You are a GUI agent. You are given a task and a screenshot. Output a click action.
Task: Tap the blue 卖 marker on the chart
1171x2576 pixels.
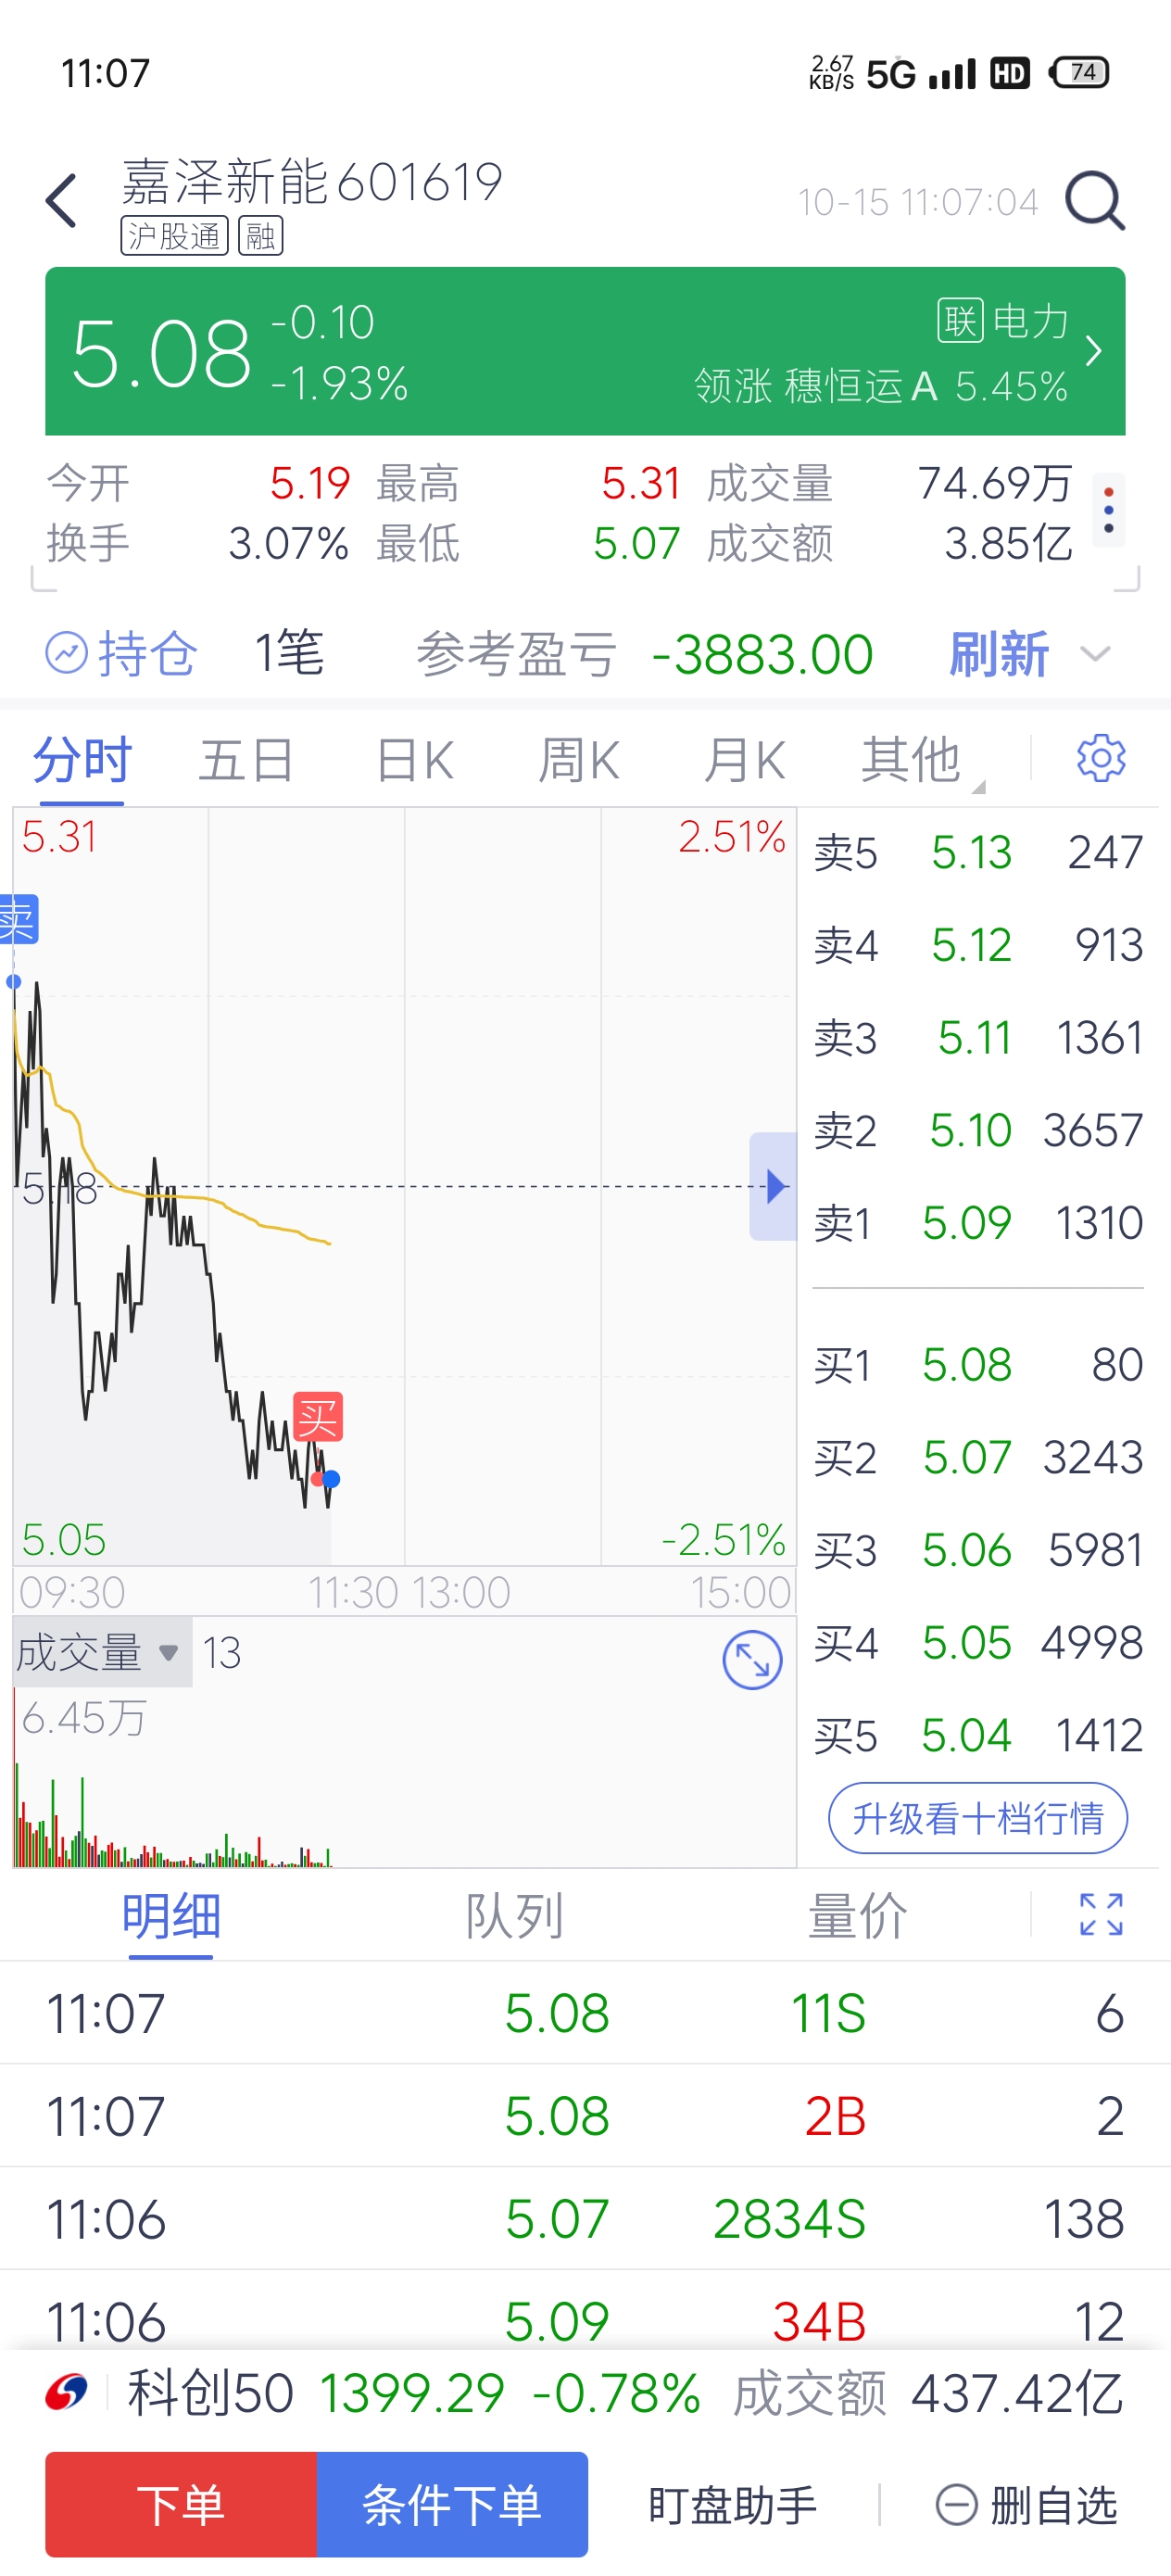pyautogui.click(x=18, y=918)
